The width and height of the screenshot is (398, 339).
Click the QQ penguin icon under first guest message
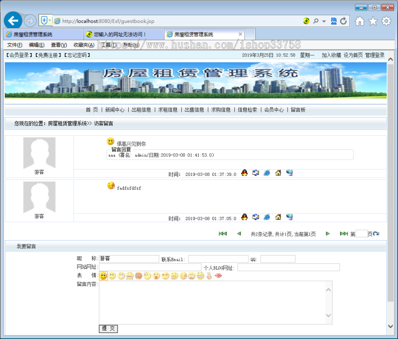coord(244,173)
